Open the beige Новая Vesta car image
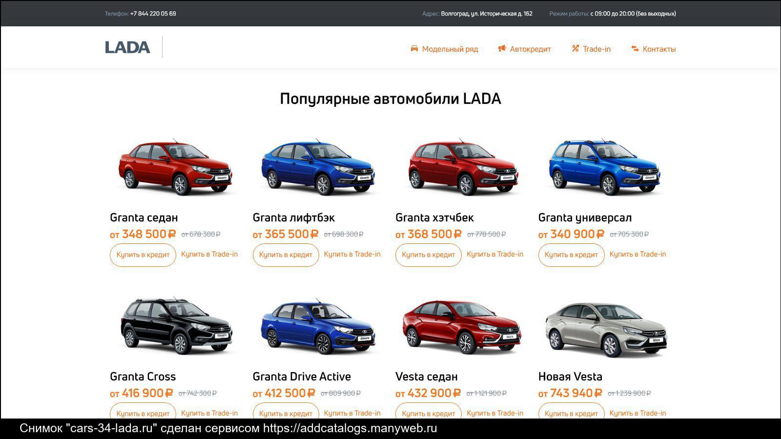The width and height of the screenshot is (781, 439). 606,329
